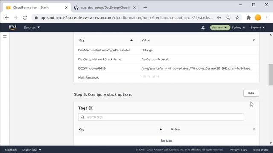Image resolution: width=273 pixels, height=153 pixels.
Task: Click the scrollbar up arrow
Action: pos(270,35)
